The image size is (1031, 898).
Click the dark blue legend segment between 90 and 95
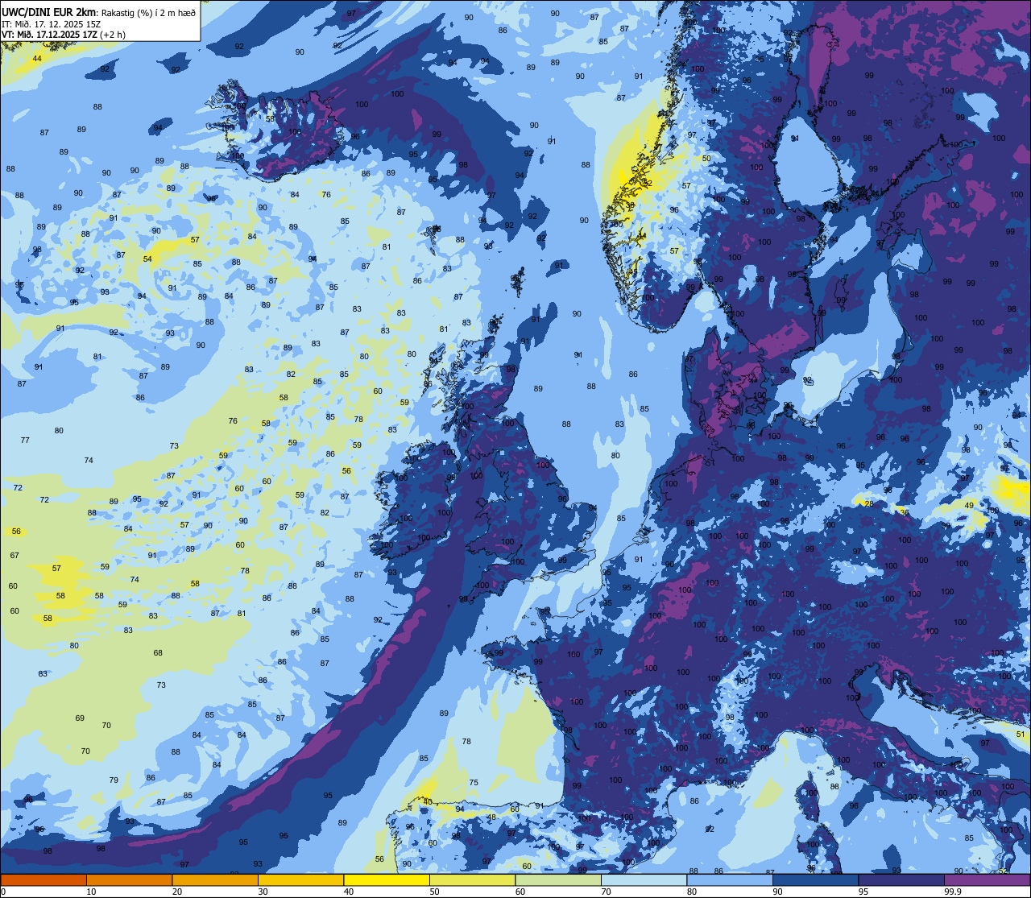click(815, 879)
